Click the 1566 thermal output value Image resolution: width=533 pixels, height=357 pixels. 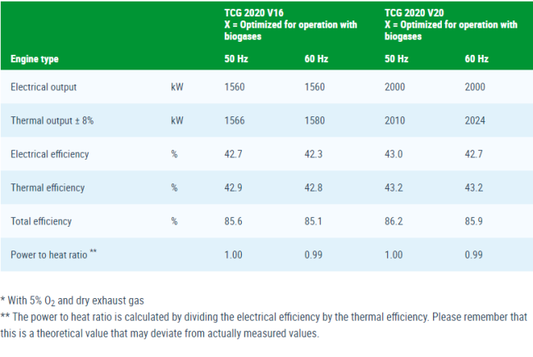[235, 120]
